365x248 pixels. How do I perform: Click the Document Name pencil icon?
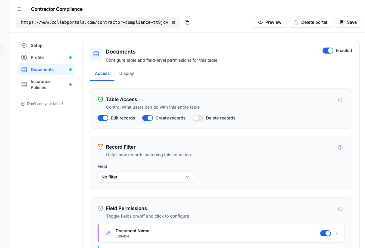click(x=108, y=233)
